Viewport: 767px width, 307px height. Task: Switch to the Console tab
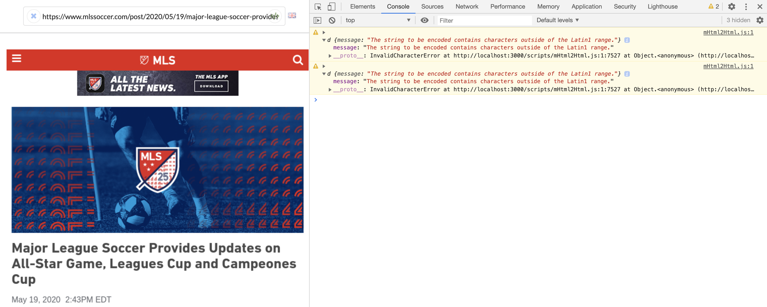click(x=398, y=7)
